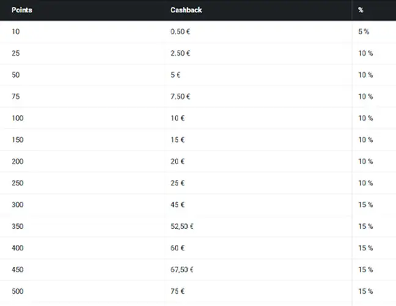Select the 5 % percentage cell

[364, 32]
